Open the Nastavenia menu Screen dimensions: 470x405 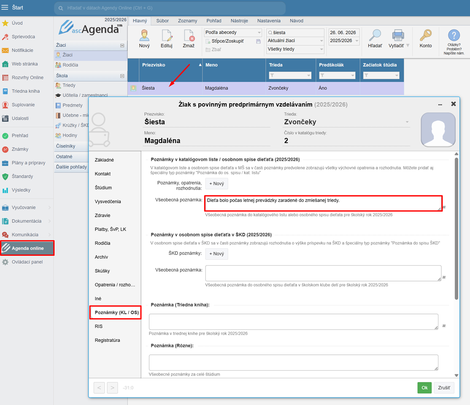coord(269,21)
